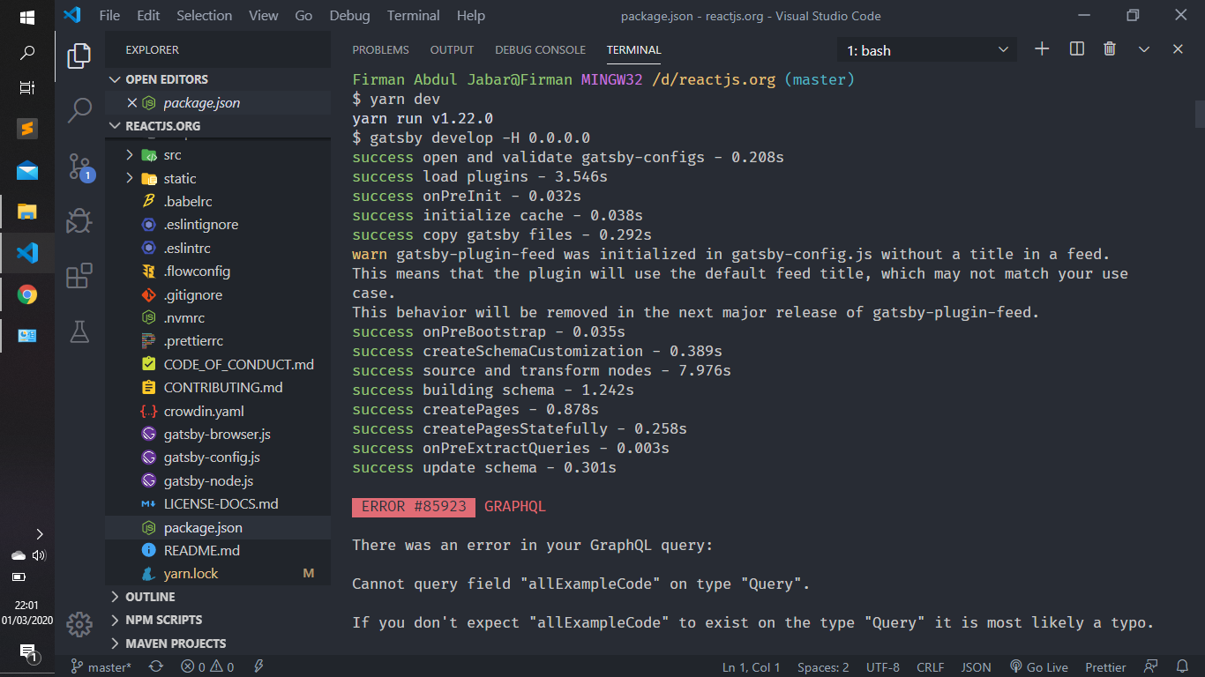Image resolution: width=1205 pixels, height=677 pixels.
Task: Close package.json in Open Editors
Action: [x=132, y=103]
